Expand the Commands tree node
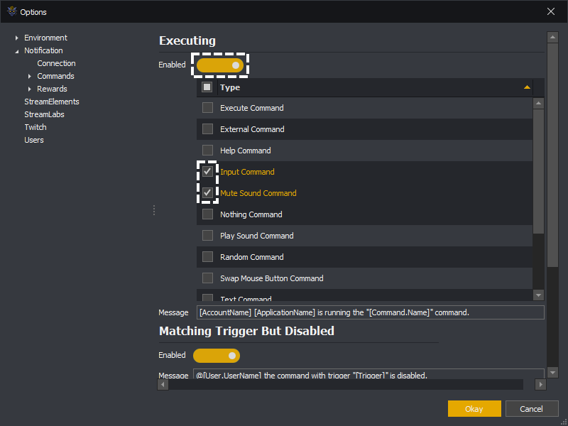Viewport: 568px width, 426px height. tap(30, 76)
